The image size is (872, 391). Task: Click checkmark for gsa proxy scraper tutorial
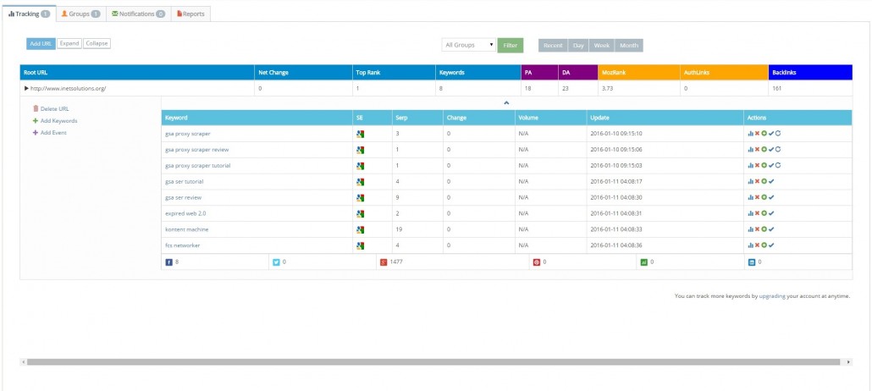(x=771, y=165)
